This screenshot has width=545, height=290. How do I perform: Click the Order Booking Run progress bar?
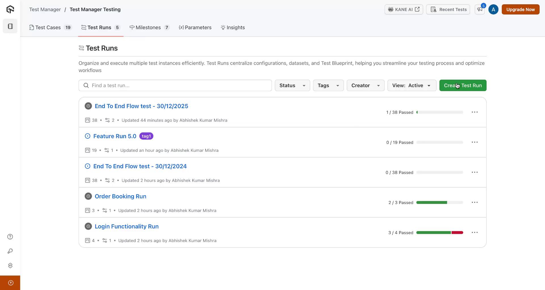tap(440, 203)
